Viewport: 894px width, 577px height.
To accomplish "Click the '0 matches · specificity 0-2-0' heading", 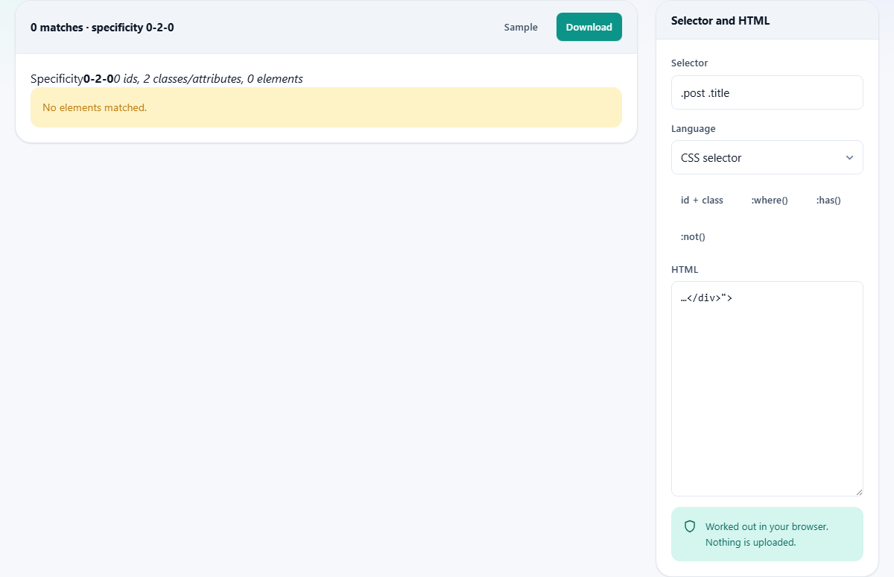I will 102,28.
